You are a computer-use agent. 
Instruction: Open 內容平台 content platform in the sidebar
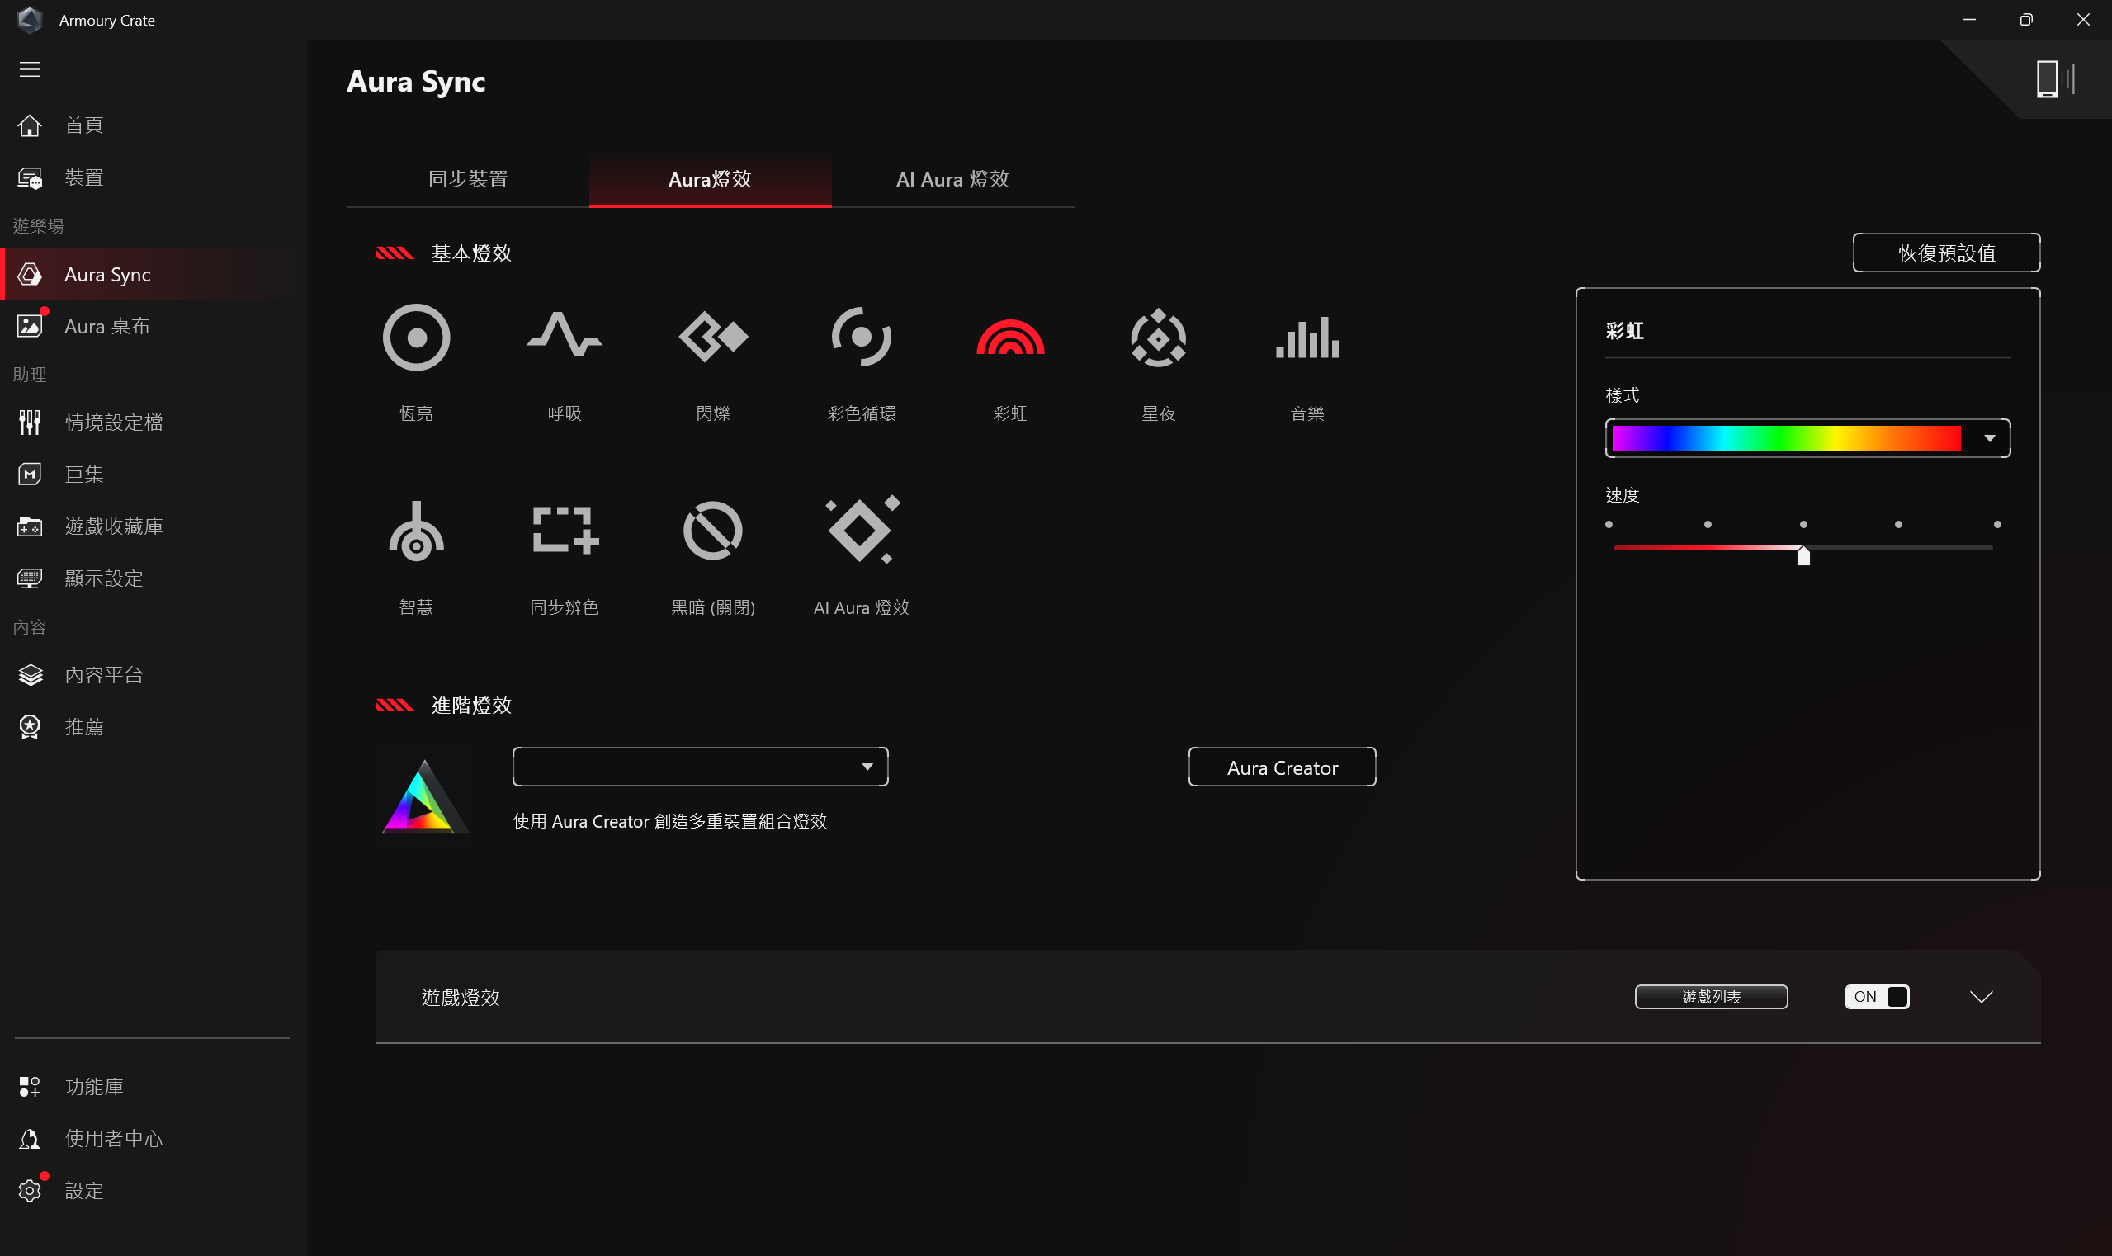[x=153, y=675]
